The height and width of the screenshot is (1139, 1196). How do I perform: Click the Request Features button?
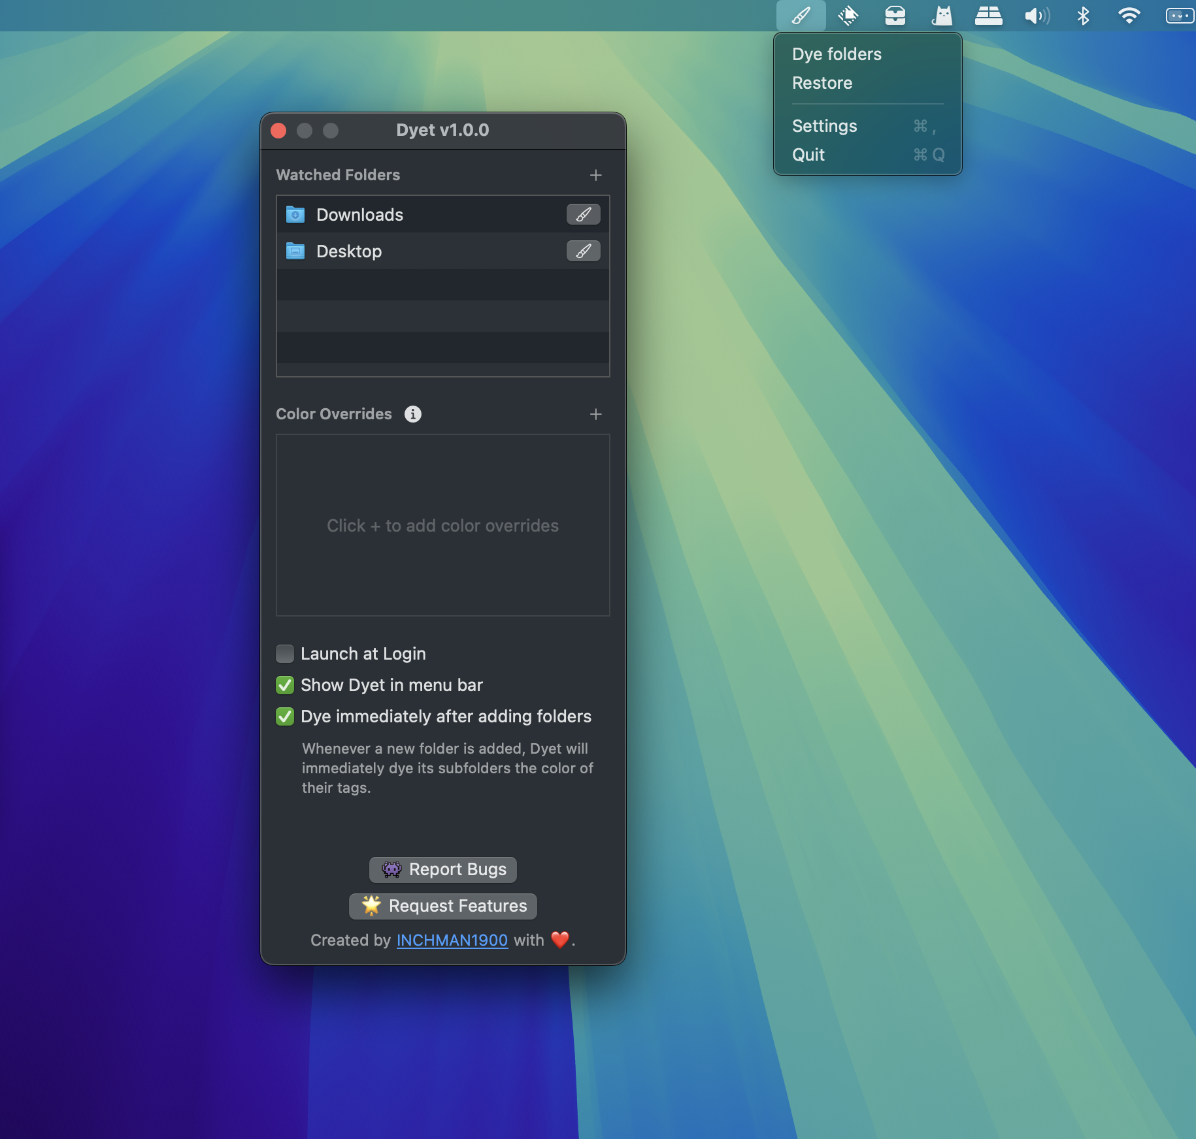(x=443, y=906)
